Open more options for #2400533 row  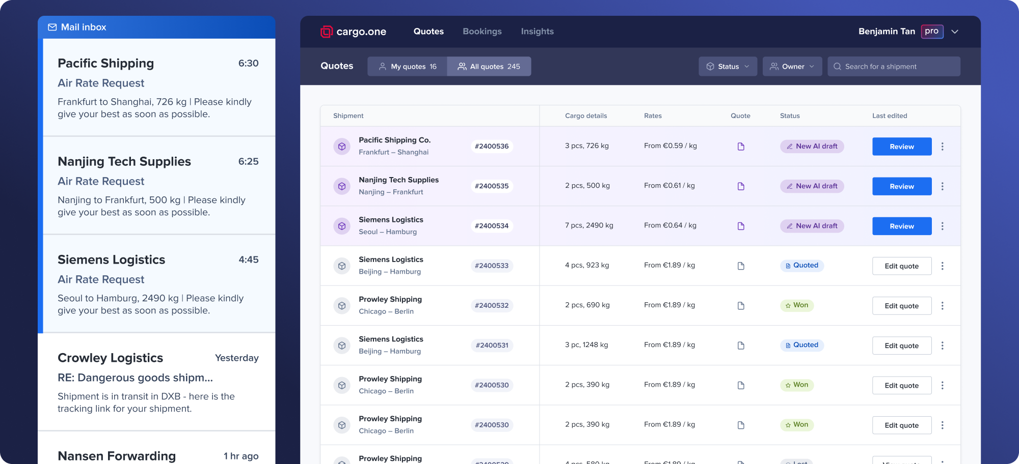tap(943, 266)
